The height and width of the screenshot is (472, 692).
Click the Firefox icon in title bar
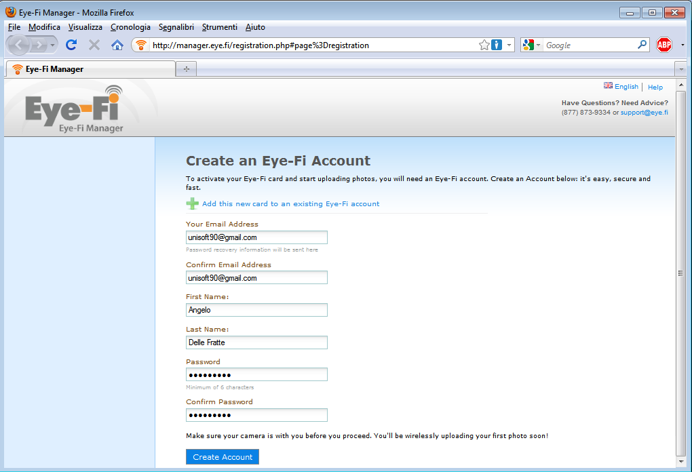11,12
